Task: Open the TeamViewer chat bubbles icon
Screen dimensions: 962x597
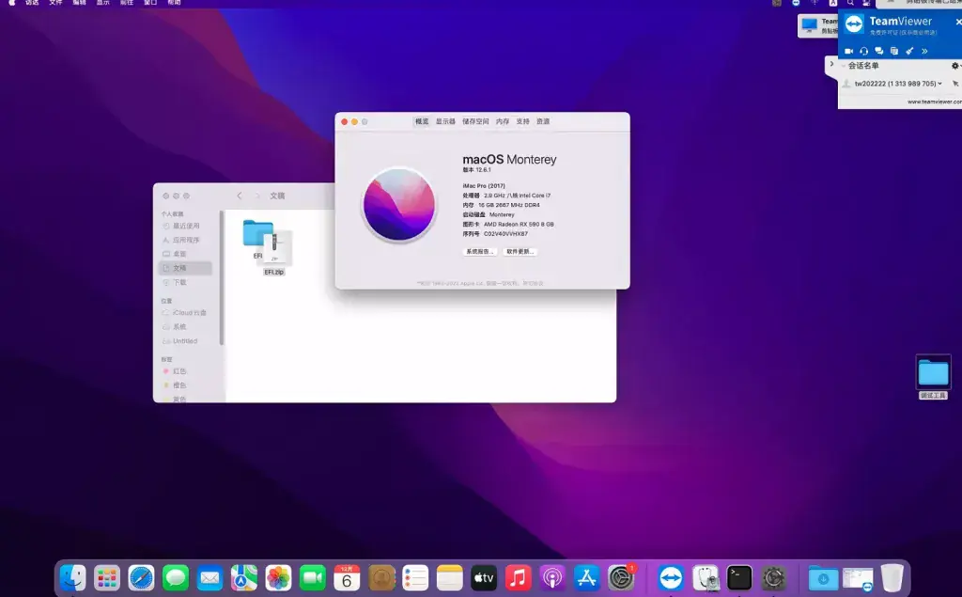Action: pyautogui.click(x=879, y=51)
